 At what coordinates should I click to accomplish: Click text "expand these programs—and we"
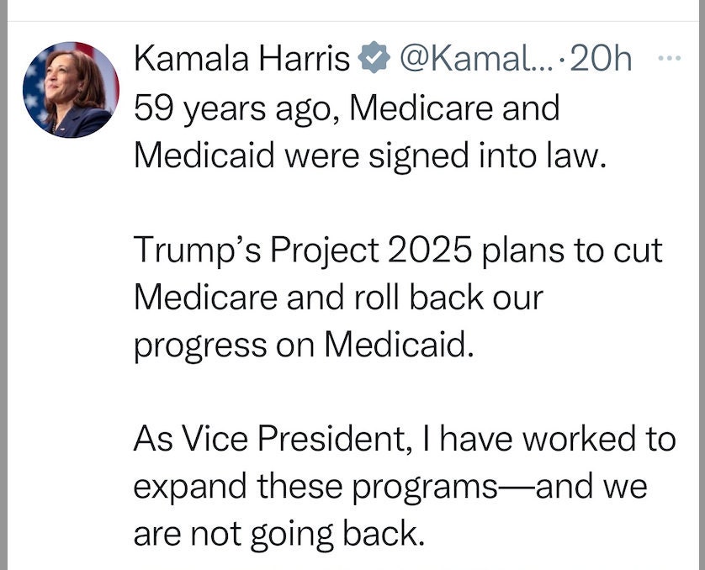tap(390, 487)
